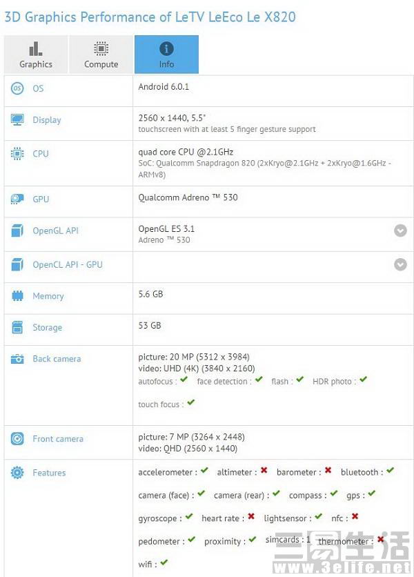Click the Front camera icon
This screenshot has width=414, height=577.
point(17,439)
